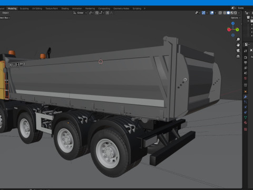Viewport: 253px width, 190px height.
Task: Open the Outliner editor type selector
Action: (247, 13)
